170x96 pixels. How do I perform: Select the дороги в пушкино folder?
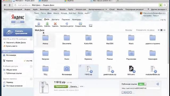click(152, 39)
